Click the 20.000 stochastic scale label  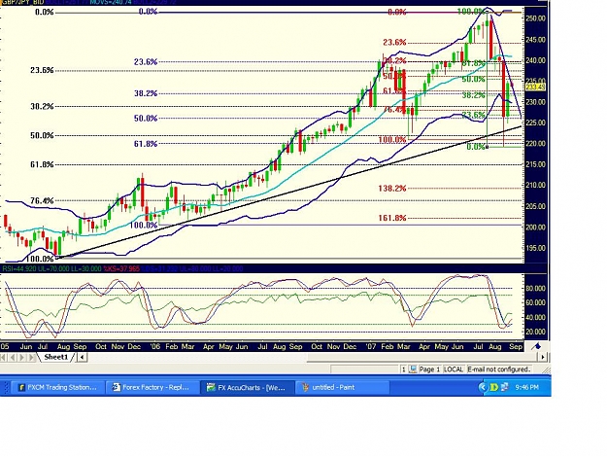point(535,332)
